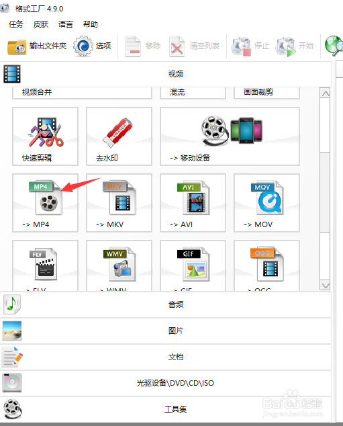Expand the 工具集 section

[166, 409]
